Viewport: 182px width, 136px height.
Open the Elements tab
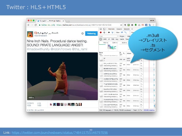(x=111, y=29)
